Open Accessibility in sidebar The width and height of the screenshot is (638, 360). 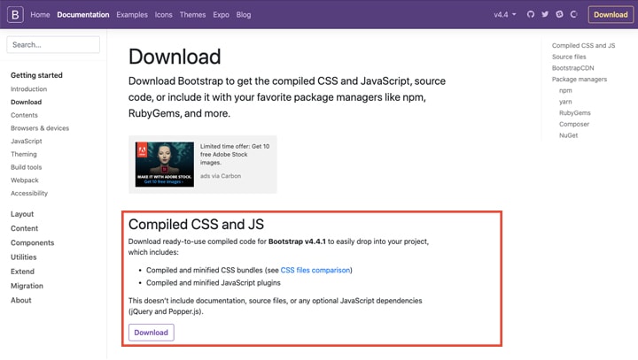pos(29,193)
